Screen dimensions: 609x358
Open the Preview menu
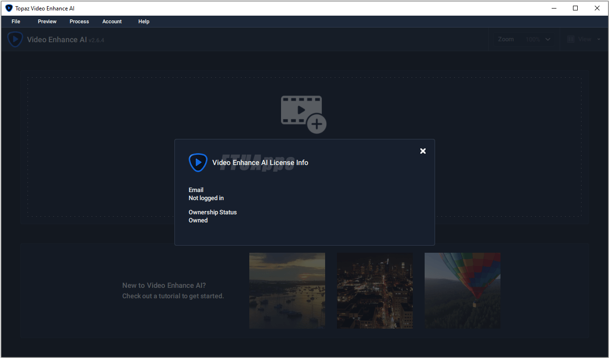47,21
